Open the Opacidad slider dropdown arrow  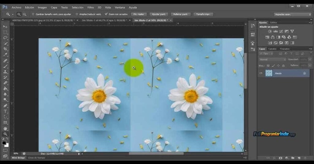point(310,60)
